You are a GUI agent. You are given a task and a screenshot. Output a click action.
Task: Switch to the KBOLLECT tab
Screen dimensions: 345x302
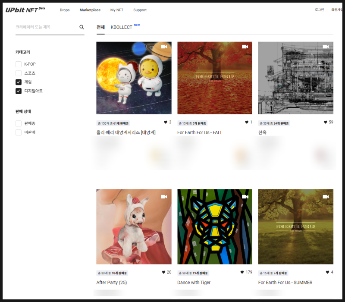coord(121,27)
